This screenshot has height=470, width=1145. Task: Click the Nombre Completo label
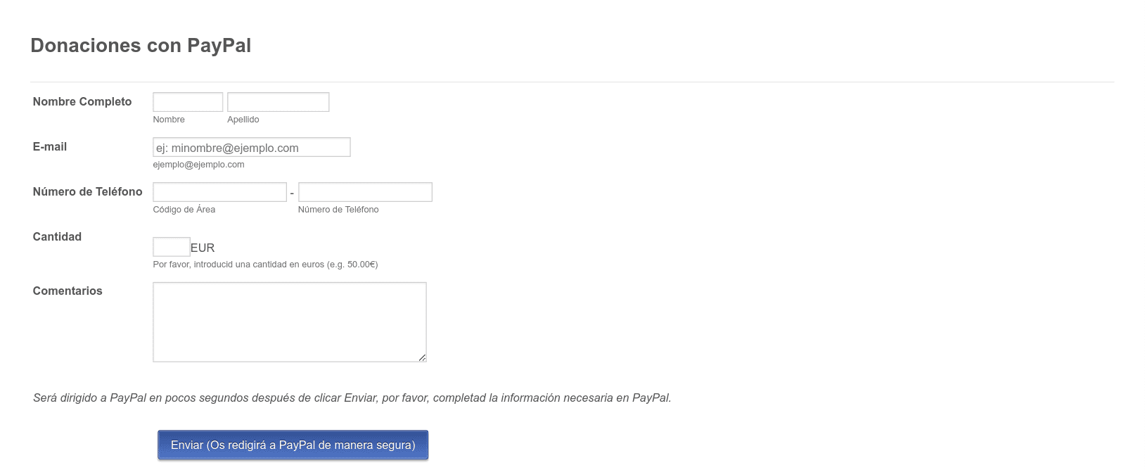(x=82, y=101)
